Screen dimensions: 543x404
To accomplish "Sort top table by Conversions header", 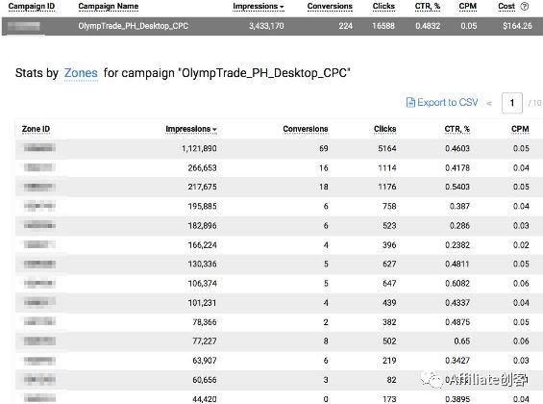I will coord(330,6).
